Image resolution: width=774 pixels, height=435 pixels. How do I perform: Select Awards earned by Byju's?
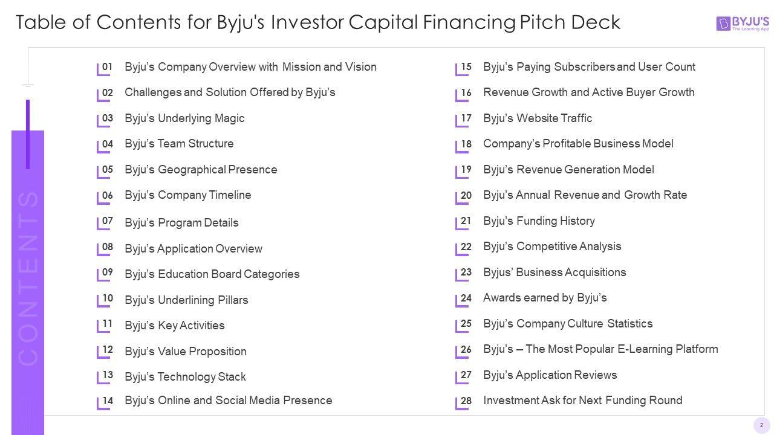[545, 298]
